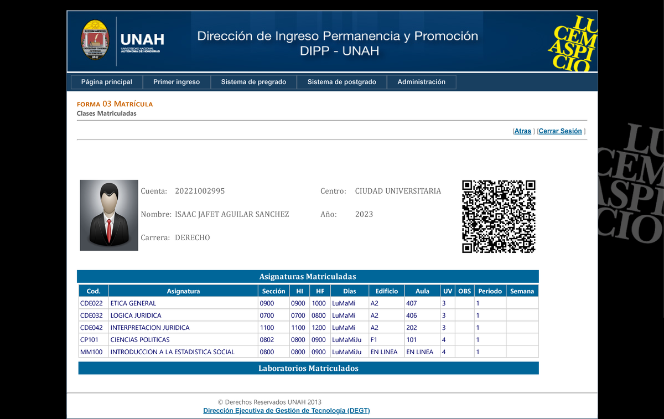Click the enrollment QR code

(499, 216)
